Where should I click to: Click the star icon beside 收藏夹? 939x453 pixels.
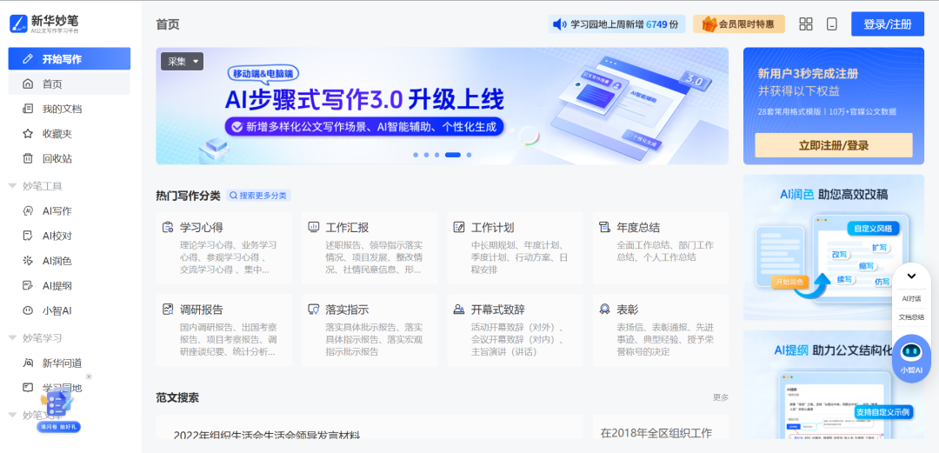(x=28, y=134)
